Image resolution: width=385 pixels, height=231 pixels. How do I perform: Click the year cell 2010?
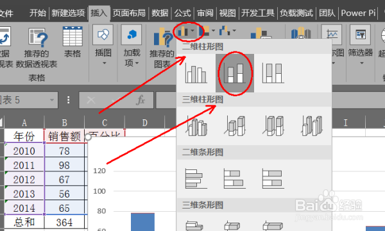[24, 151]
